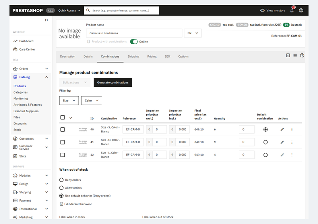The image size is (318, 224).
Task: Open Care Center headset icon
Action: tap(15, 49)
